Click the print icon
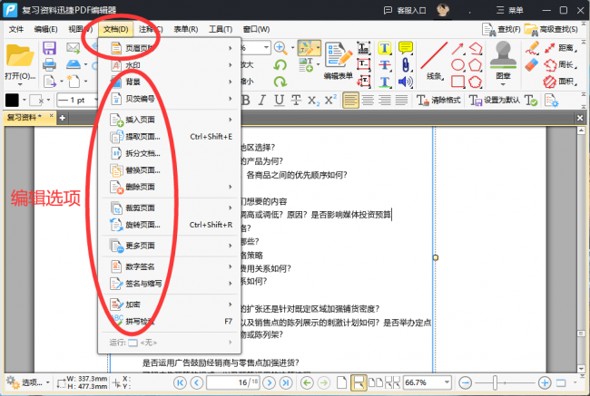Viewport: 590px width, 396px height. pos(49,64)
